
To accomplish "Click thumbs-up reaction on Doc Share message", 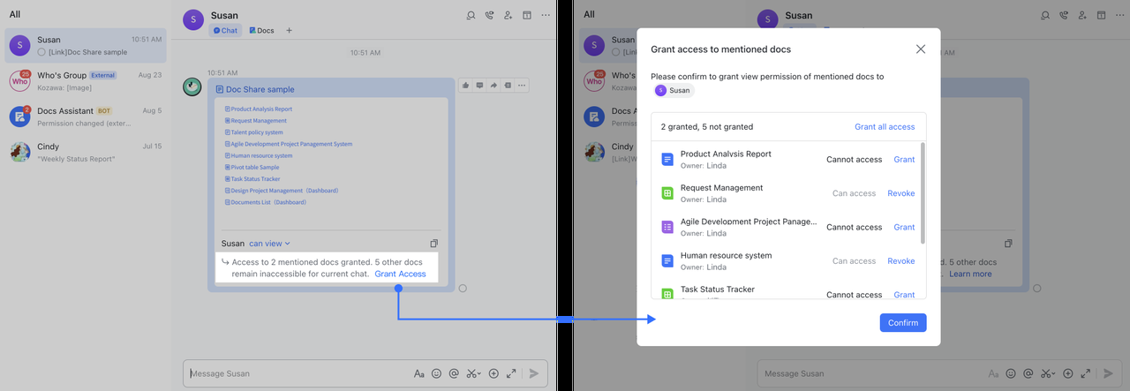I will 465,86.
